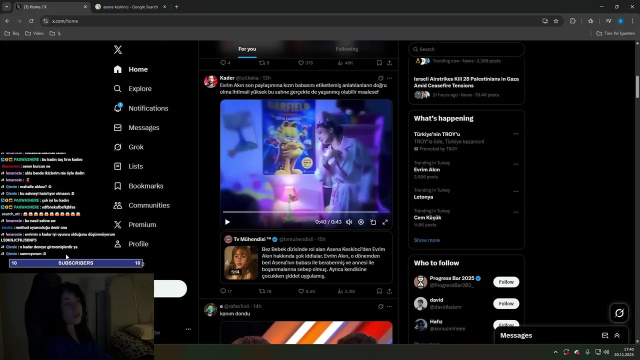The width and height of the screenshot is (640, 360).
Task: Bookmark Kader's post
Action: 379,291
